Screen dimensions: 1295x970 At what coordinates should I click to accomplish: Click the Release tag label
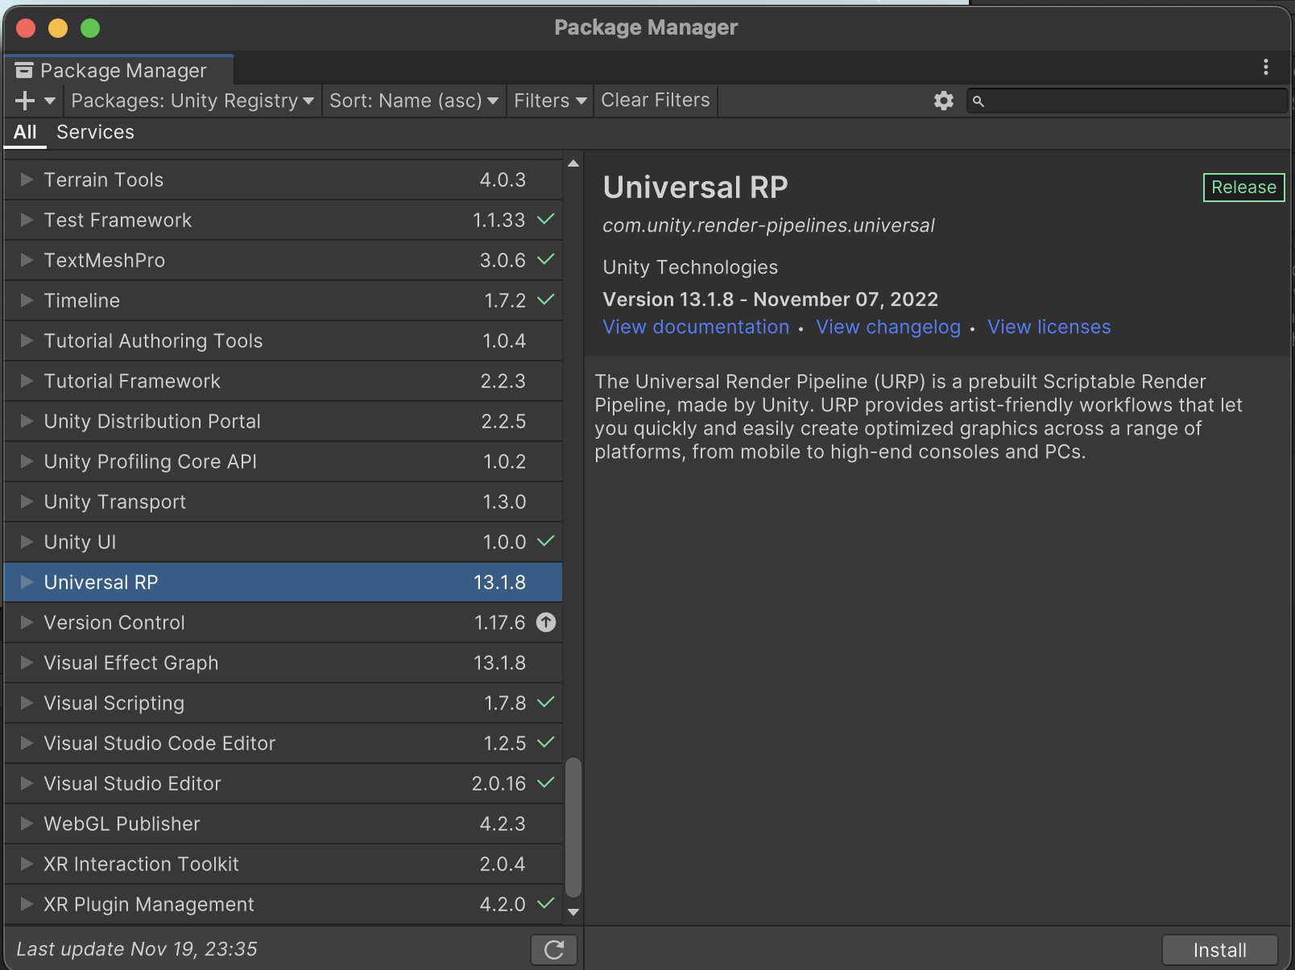coord(1243,188)
